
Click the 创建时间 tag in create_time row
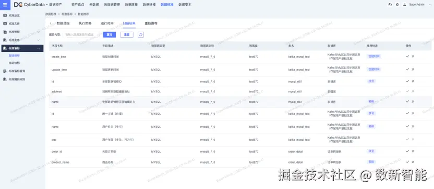[374, 56]
